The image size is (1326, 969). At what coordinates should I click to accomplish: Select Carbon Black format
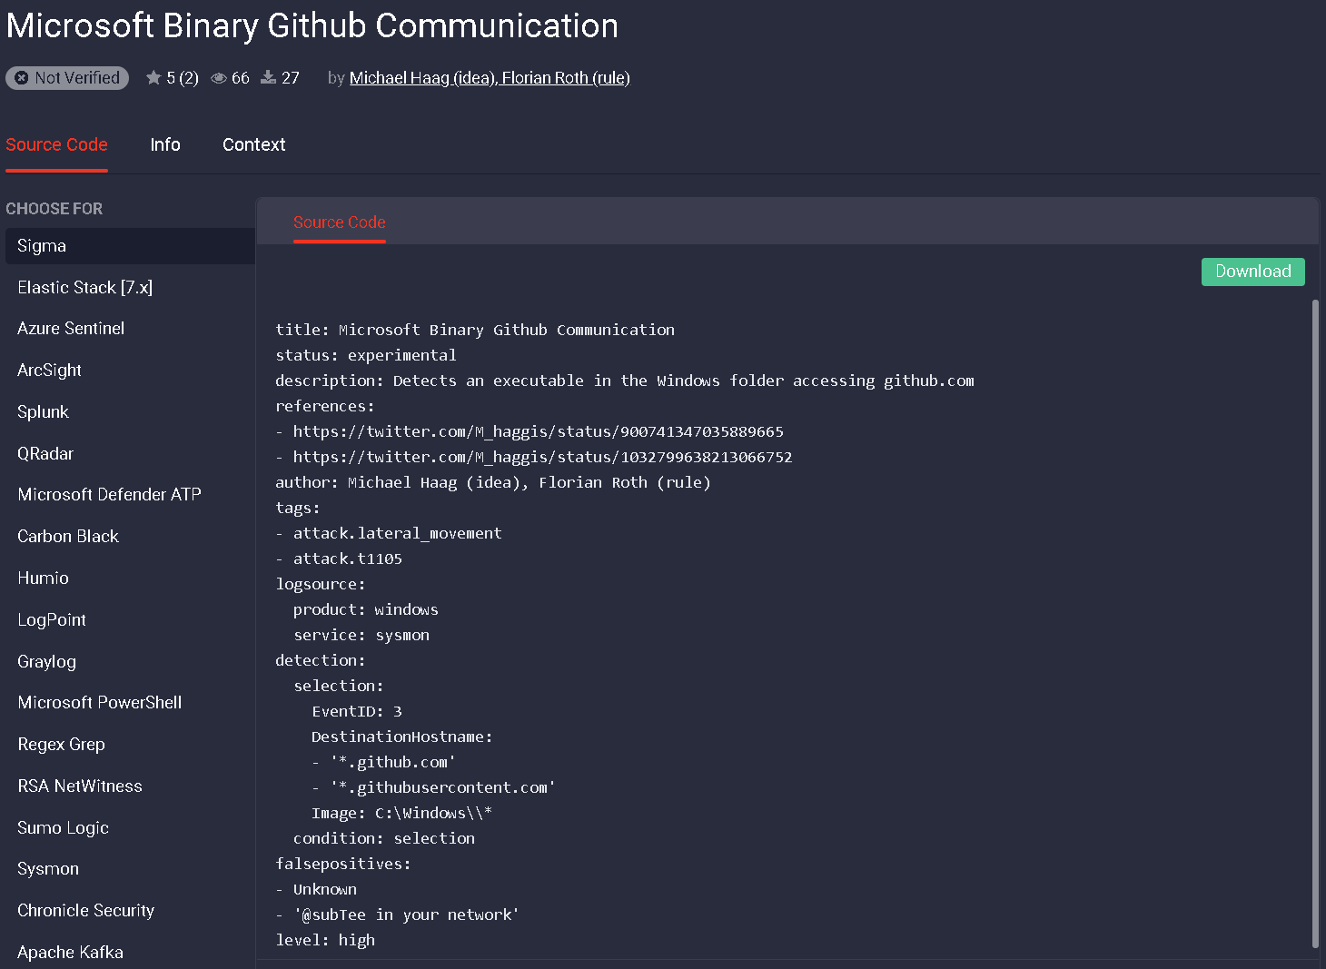[130, 537]
